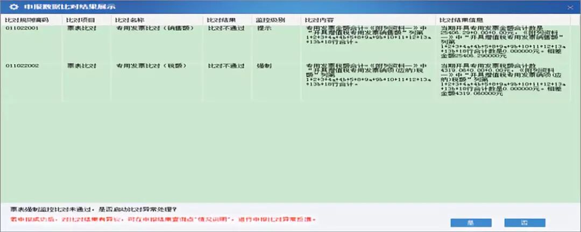The image size is (581, 232).
Task: Click the result info text of row 011022002
Action: coord(503,80)
